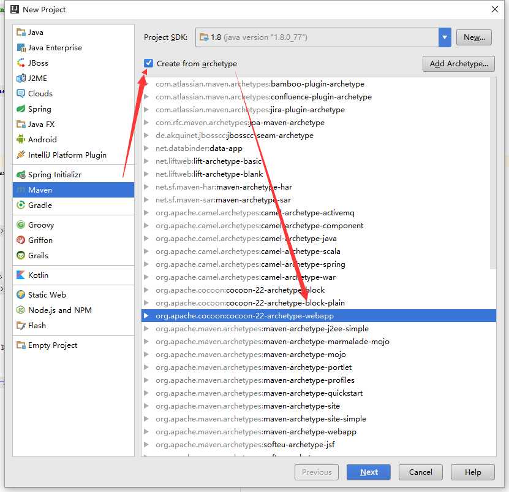509x492 pixels.
Task: Click the Empty Project icon
Action: point(21,345)
